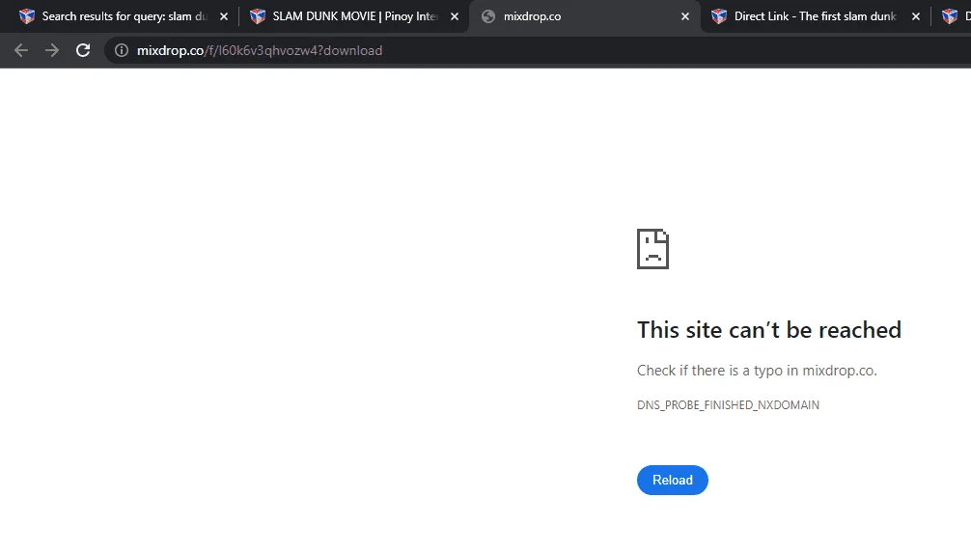Click the 'This site can't be reached' heading
Image resolution: width=971 pixels, height=553 pixels.
point(769,330)
